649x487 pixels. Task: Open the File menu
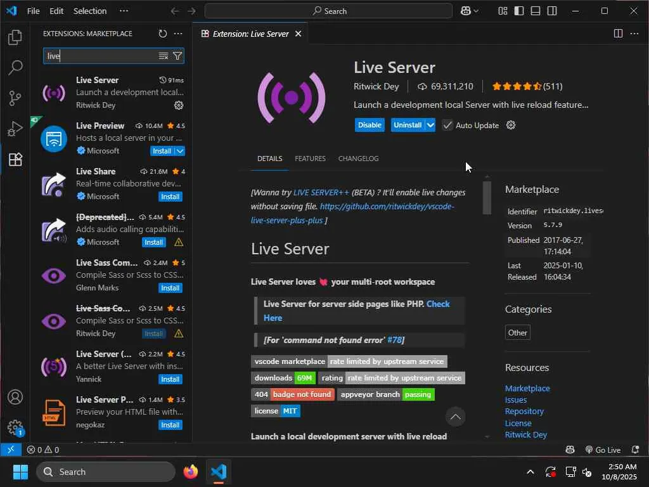point(33,11)
